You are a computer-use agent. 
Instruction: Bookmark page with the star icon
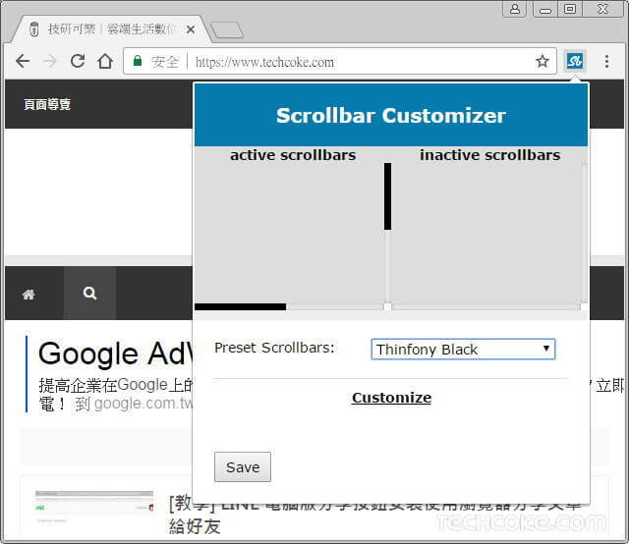coord(542,61)
